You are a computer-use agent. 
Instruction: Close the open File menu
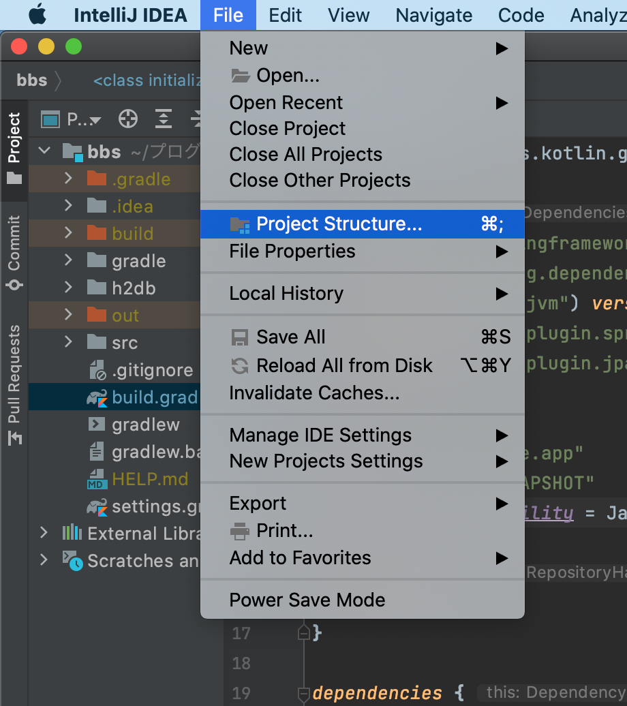tap(228, 15)
